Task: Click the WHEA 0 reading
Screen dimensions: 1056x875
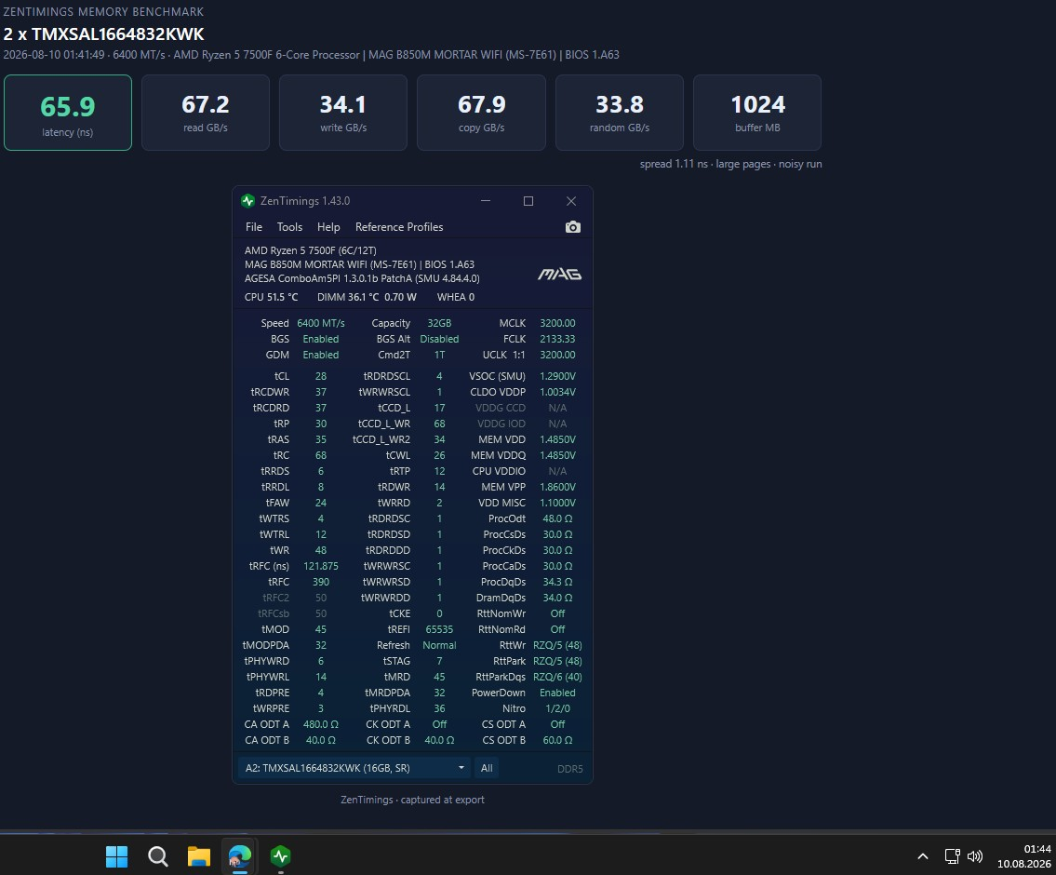Action: click(x=456, y=297)
